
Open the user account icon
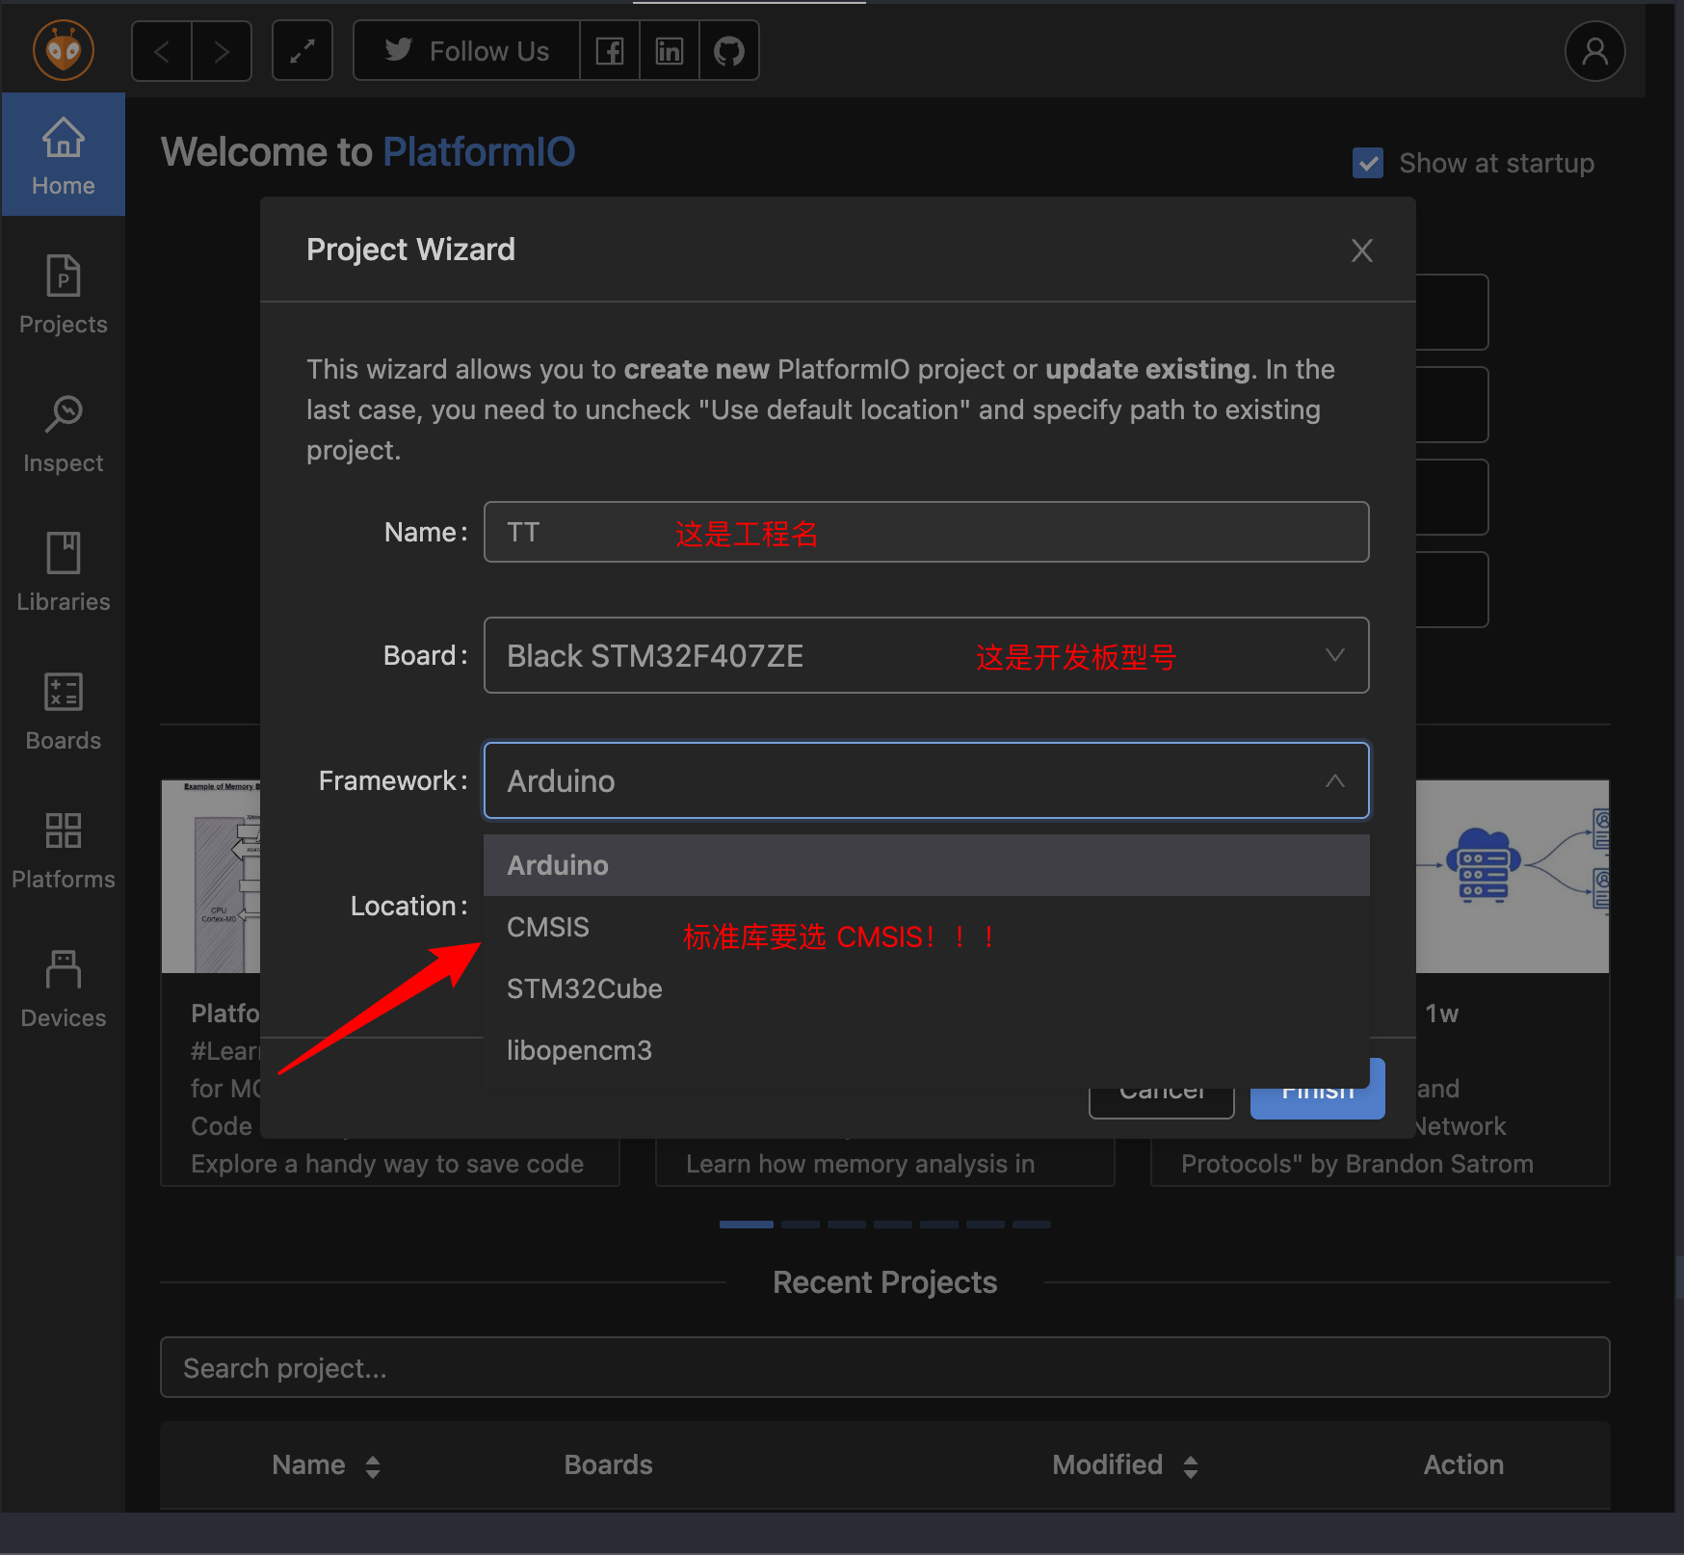coord(1594,51)
